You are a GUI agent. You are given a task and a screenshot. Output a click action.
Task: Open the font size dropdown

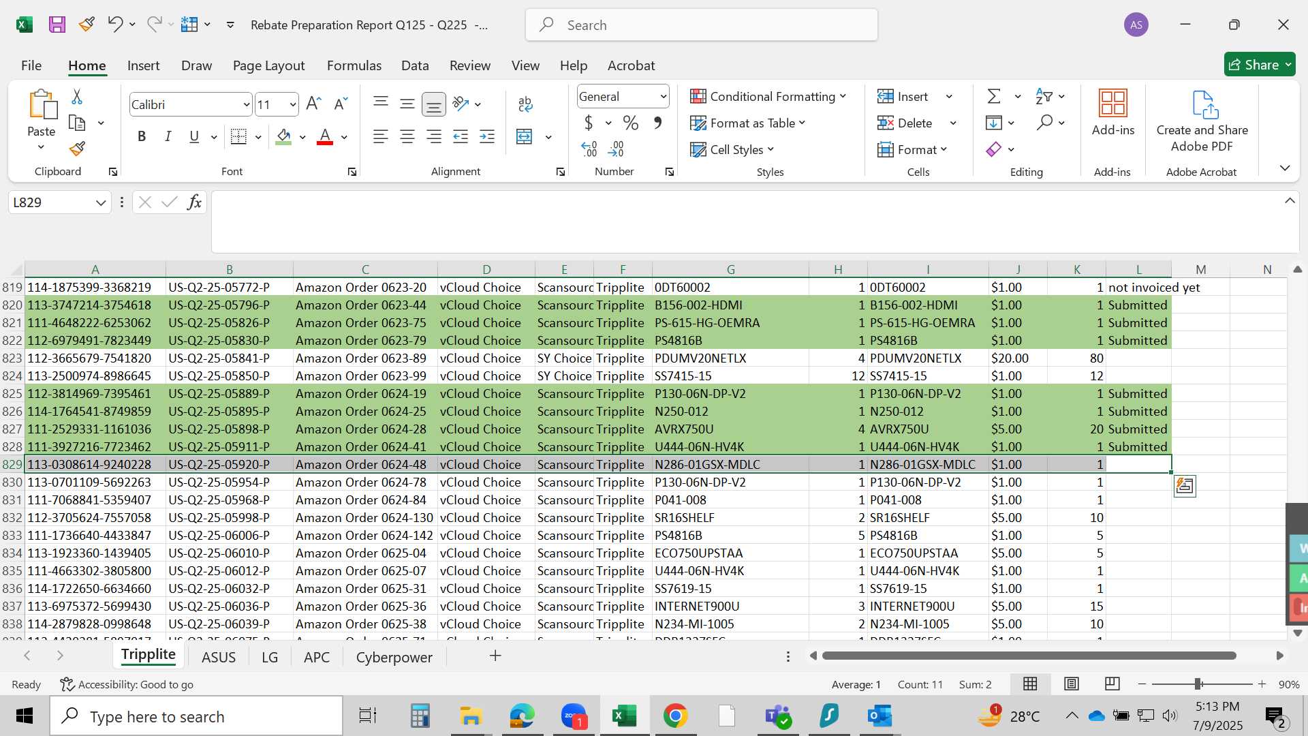tap(293, 105)
